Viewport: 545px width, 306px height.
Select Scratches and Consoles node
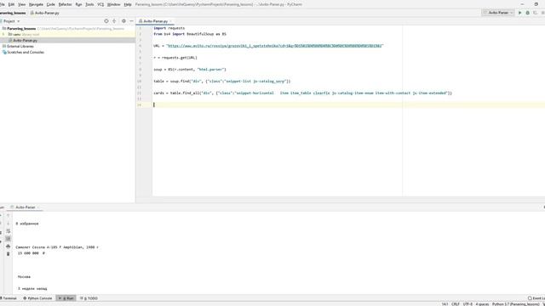[x=26, y=52]
